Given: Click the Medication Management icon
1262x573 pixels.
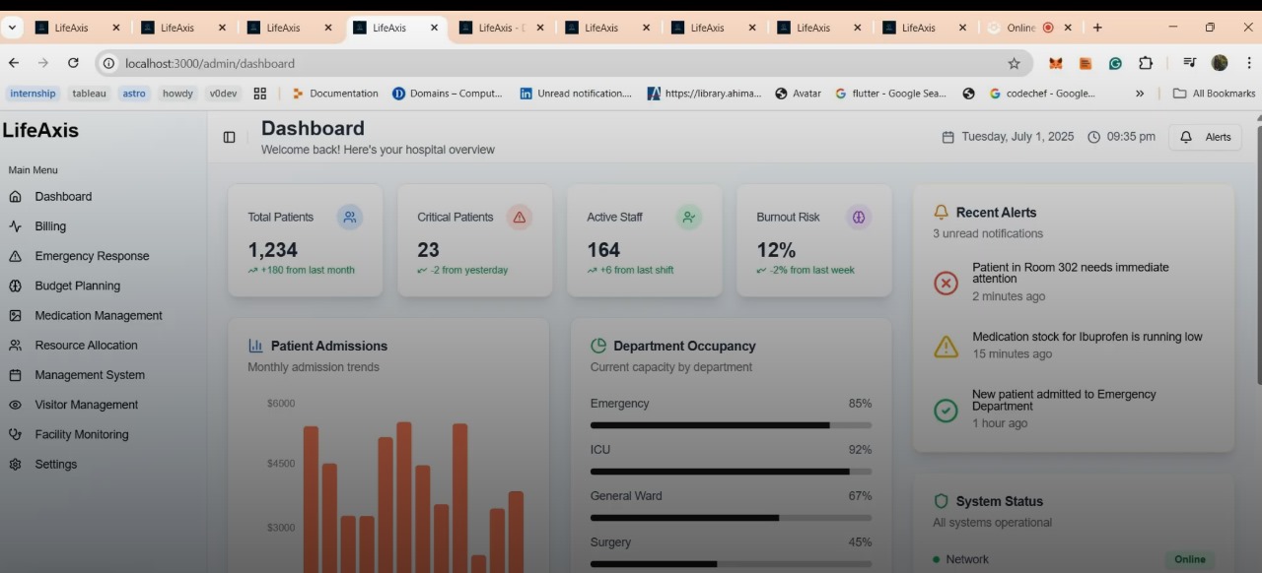Looking at the screenshot, I should pos(15,316).
